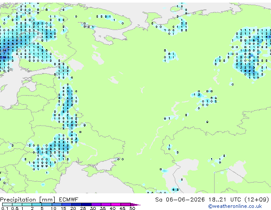Click the 'ECMWF' model label
Image resolution: width=271 pixels, height=210 pixels.
[69, 200]
